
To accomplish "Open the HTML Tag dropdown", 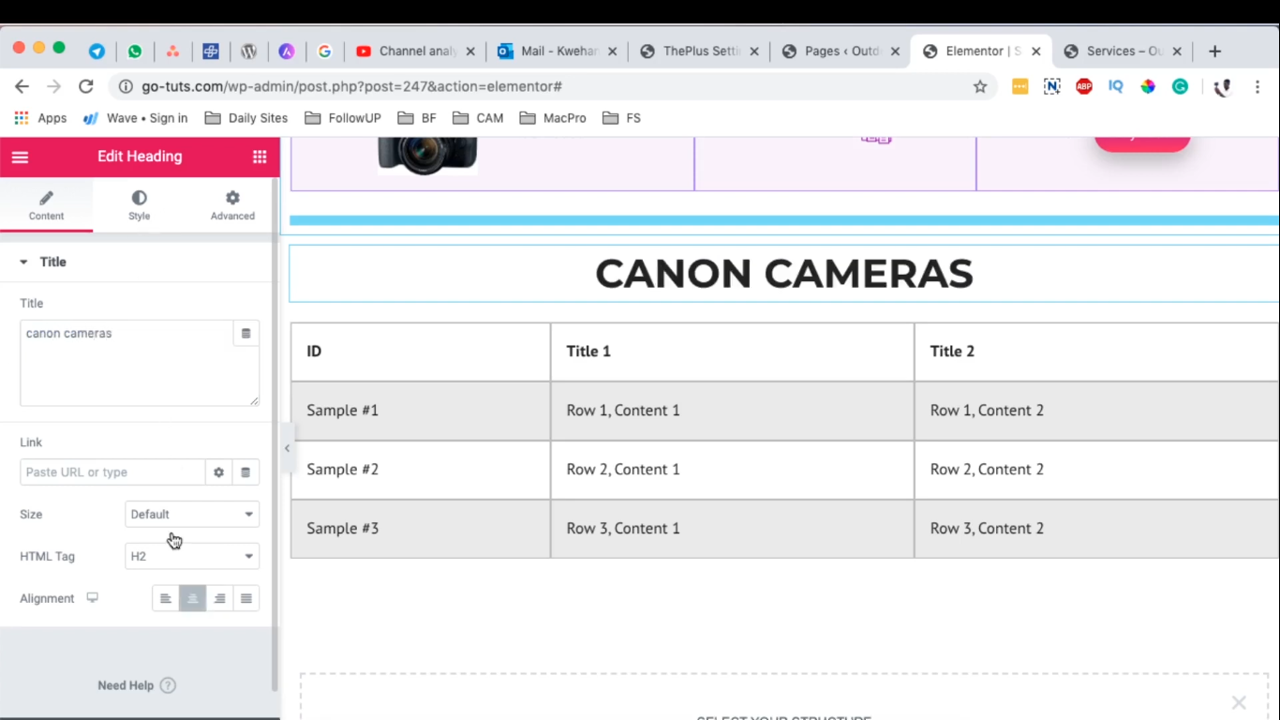I will tap(192, 557).
